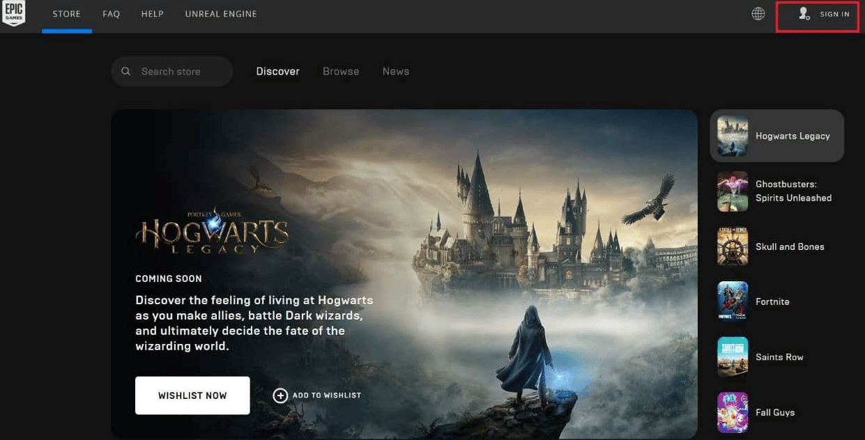Switch to the News tab
The height and width of the screenshot is (440, 865).
[396, 72]
